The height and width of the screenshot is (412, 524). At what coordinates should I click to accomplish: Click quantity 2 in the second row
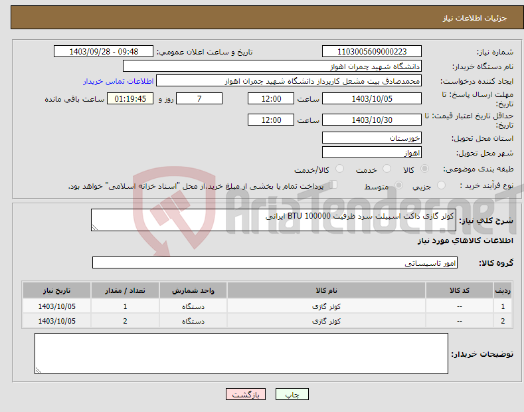(125, 321)
